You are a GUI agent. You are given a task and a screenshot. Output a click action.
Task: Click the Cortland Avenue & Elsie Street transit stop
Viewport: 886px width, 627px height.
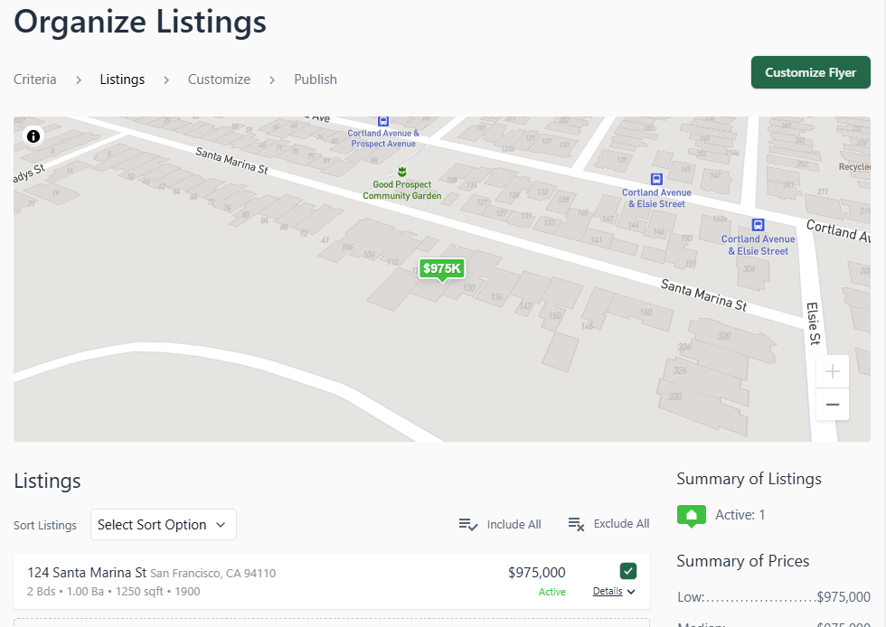point(657,179)
